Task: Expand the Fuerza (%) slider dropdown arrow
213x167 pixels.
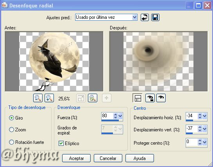Action: click(x=120, y=116)
